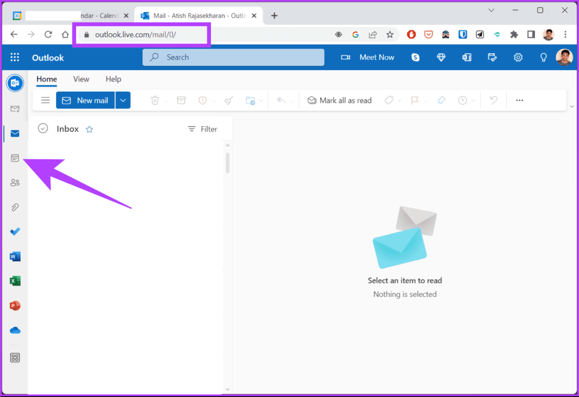The height and width of the screenshot is (397, 579).
Task: Open more toolbar options ellipsis
Action: click(520, 100)
